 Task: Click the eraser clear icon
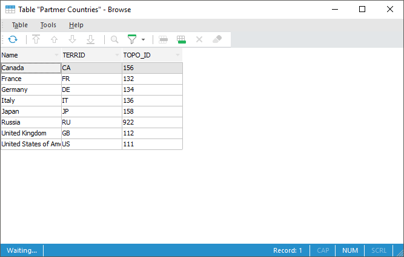pyautogui.click(x=217, y=39)
